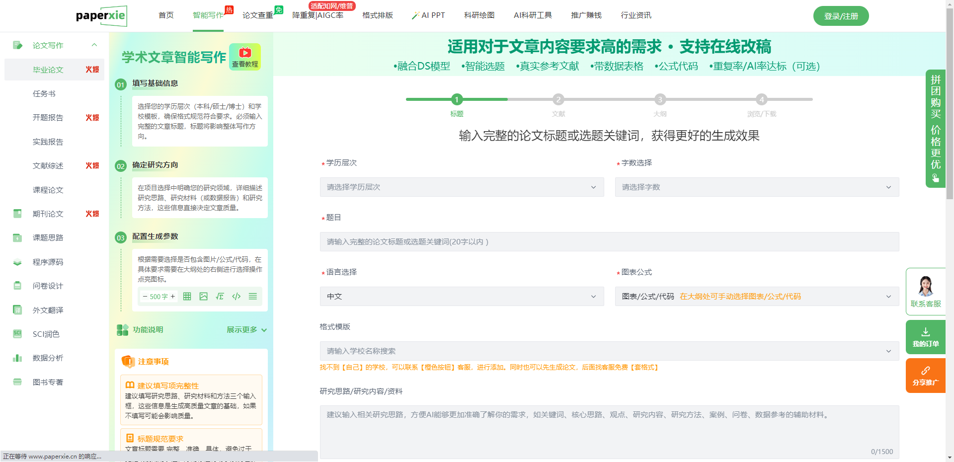The width and height of the screenshot is (954, 462).
Task: Click the table grid icon in the toolbar
Action: tap(187, 297)
